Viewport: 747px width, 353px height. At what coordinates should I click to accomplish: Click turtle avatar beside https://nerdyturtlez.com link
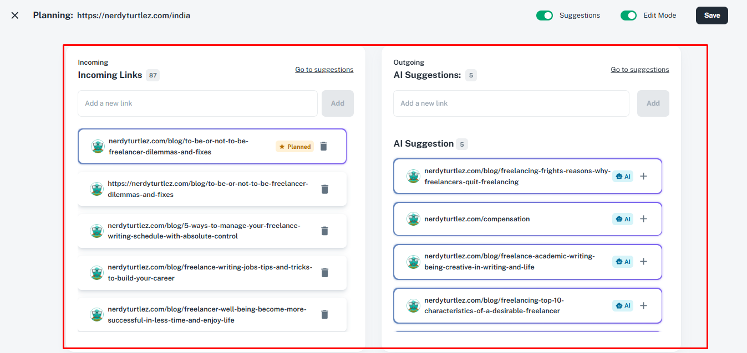click(x=97, y=189)
